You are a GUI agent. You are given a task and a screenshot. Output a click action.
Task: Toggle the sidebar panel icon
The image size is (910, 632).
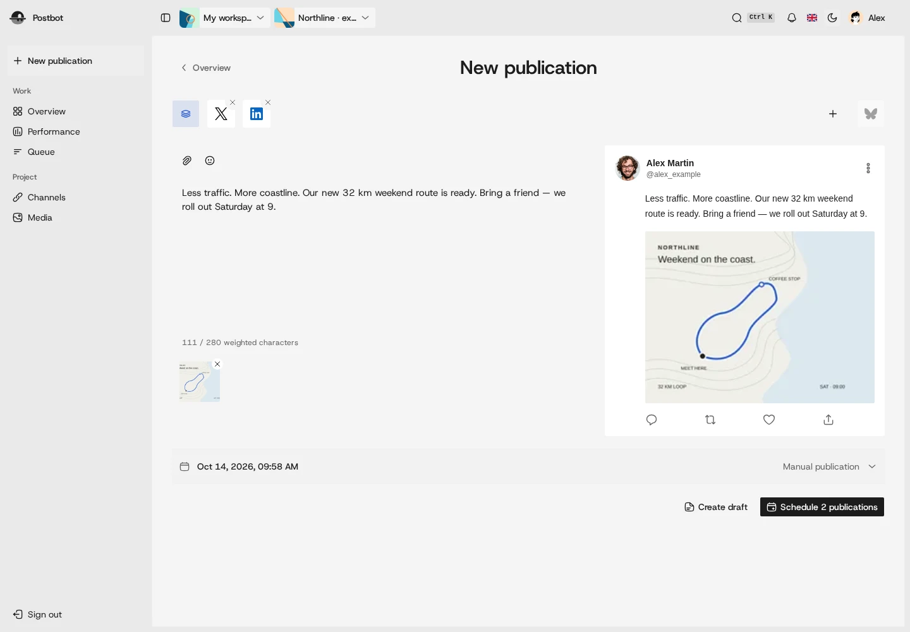(x=166, y=18)
